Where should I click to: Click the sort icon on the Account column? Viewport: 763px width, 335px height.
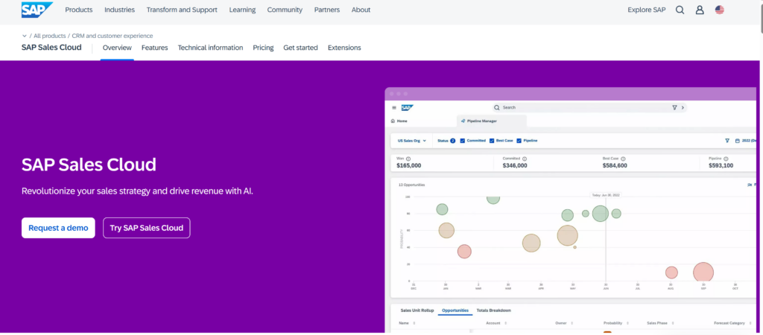click(x=506, y=323)
